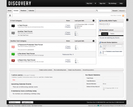Image resolution: width=133 pixels, height=107 pixels.
Task: Close the sidebar with the X button
Action: [127, 20]
